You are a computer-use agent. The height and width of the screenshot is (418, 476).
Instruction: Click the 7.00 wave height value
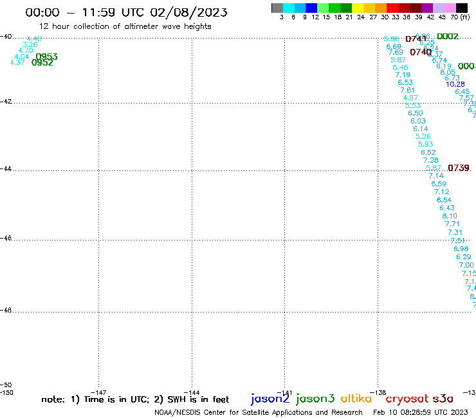point(466,266)
